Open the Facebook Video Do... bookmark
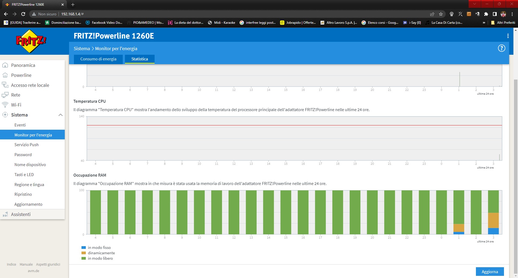518x278 pixels. point(104,23)
